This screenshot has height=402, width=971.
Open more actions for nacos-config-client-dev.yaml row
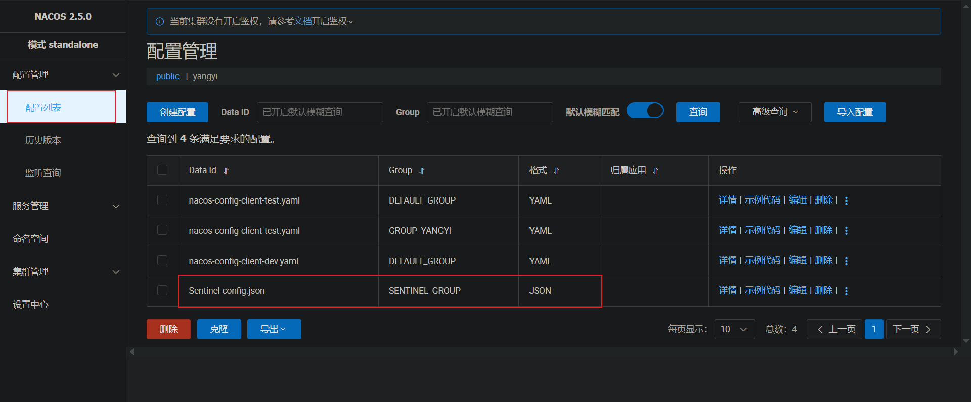846,261
